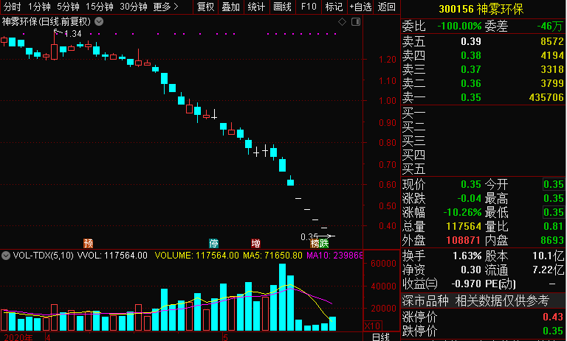567x341 pixels.
Task: Click the 卖一 volume 435706
Action: click(x=546, y=97)
